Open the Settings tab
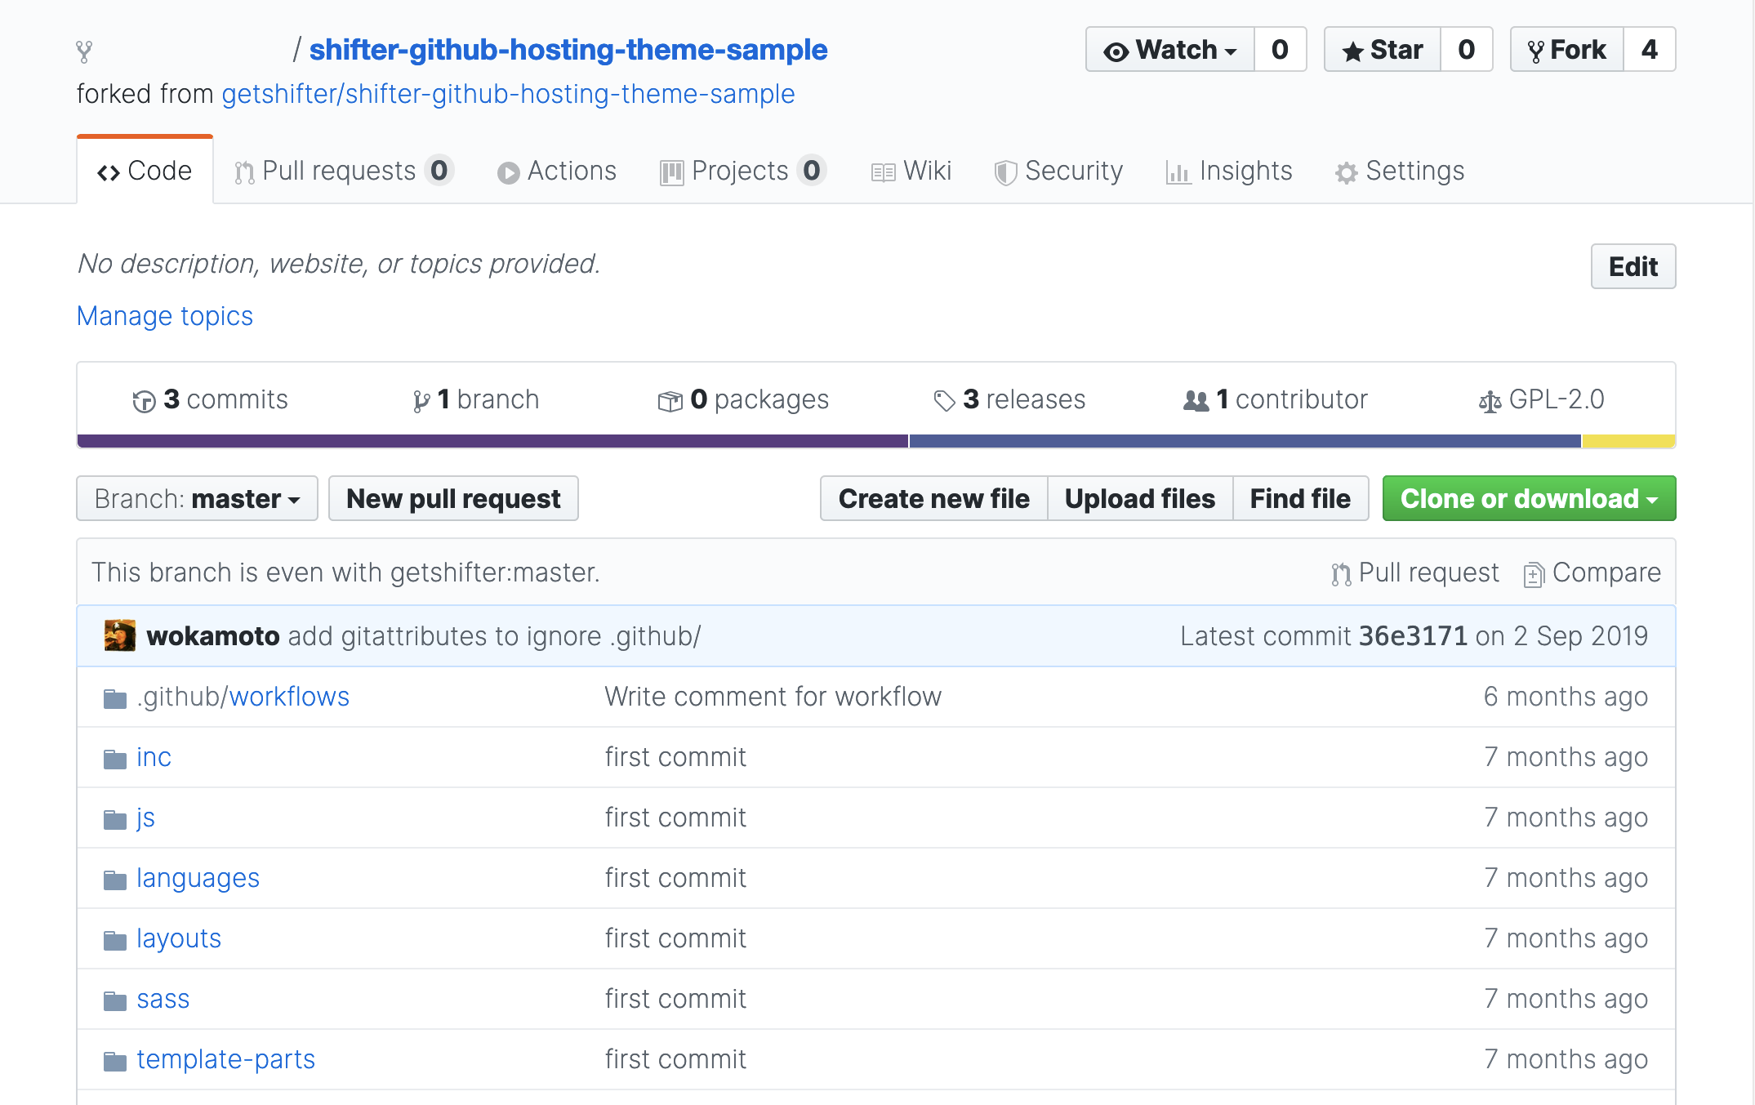Image resolution: width=1755 pixels, height=1105 pixels. point(1400,171)
